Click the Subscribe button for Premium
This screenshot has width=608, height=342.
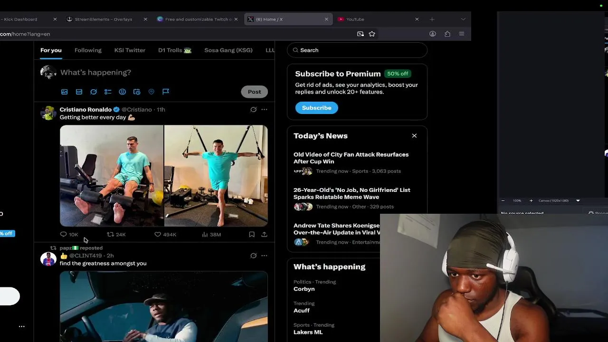pos(316,108)
